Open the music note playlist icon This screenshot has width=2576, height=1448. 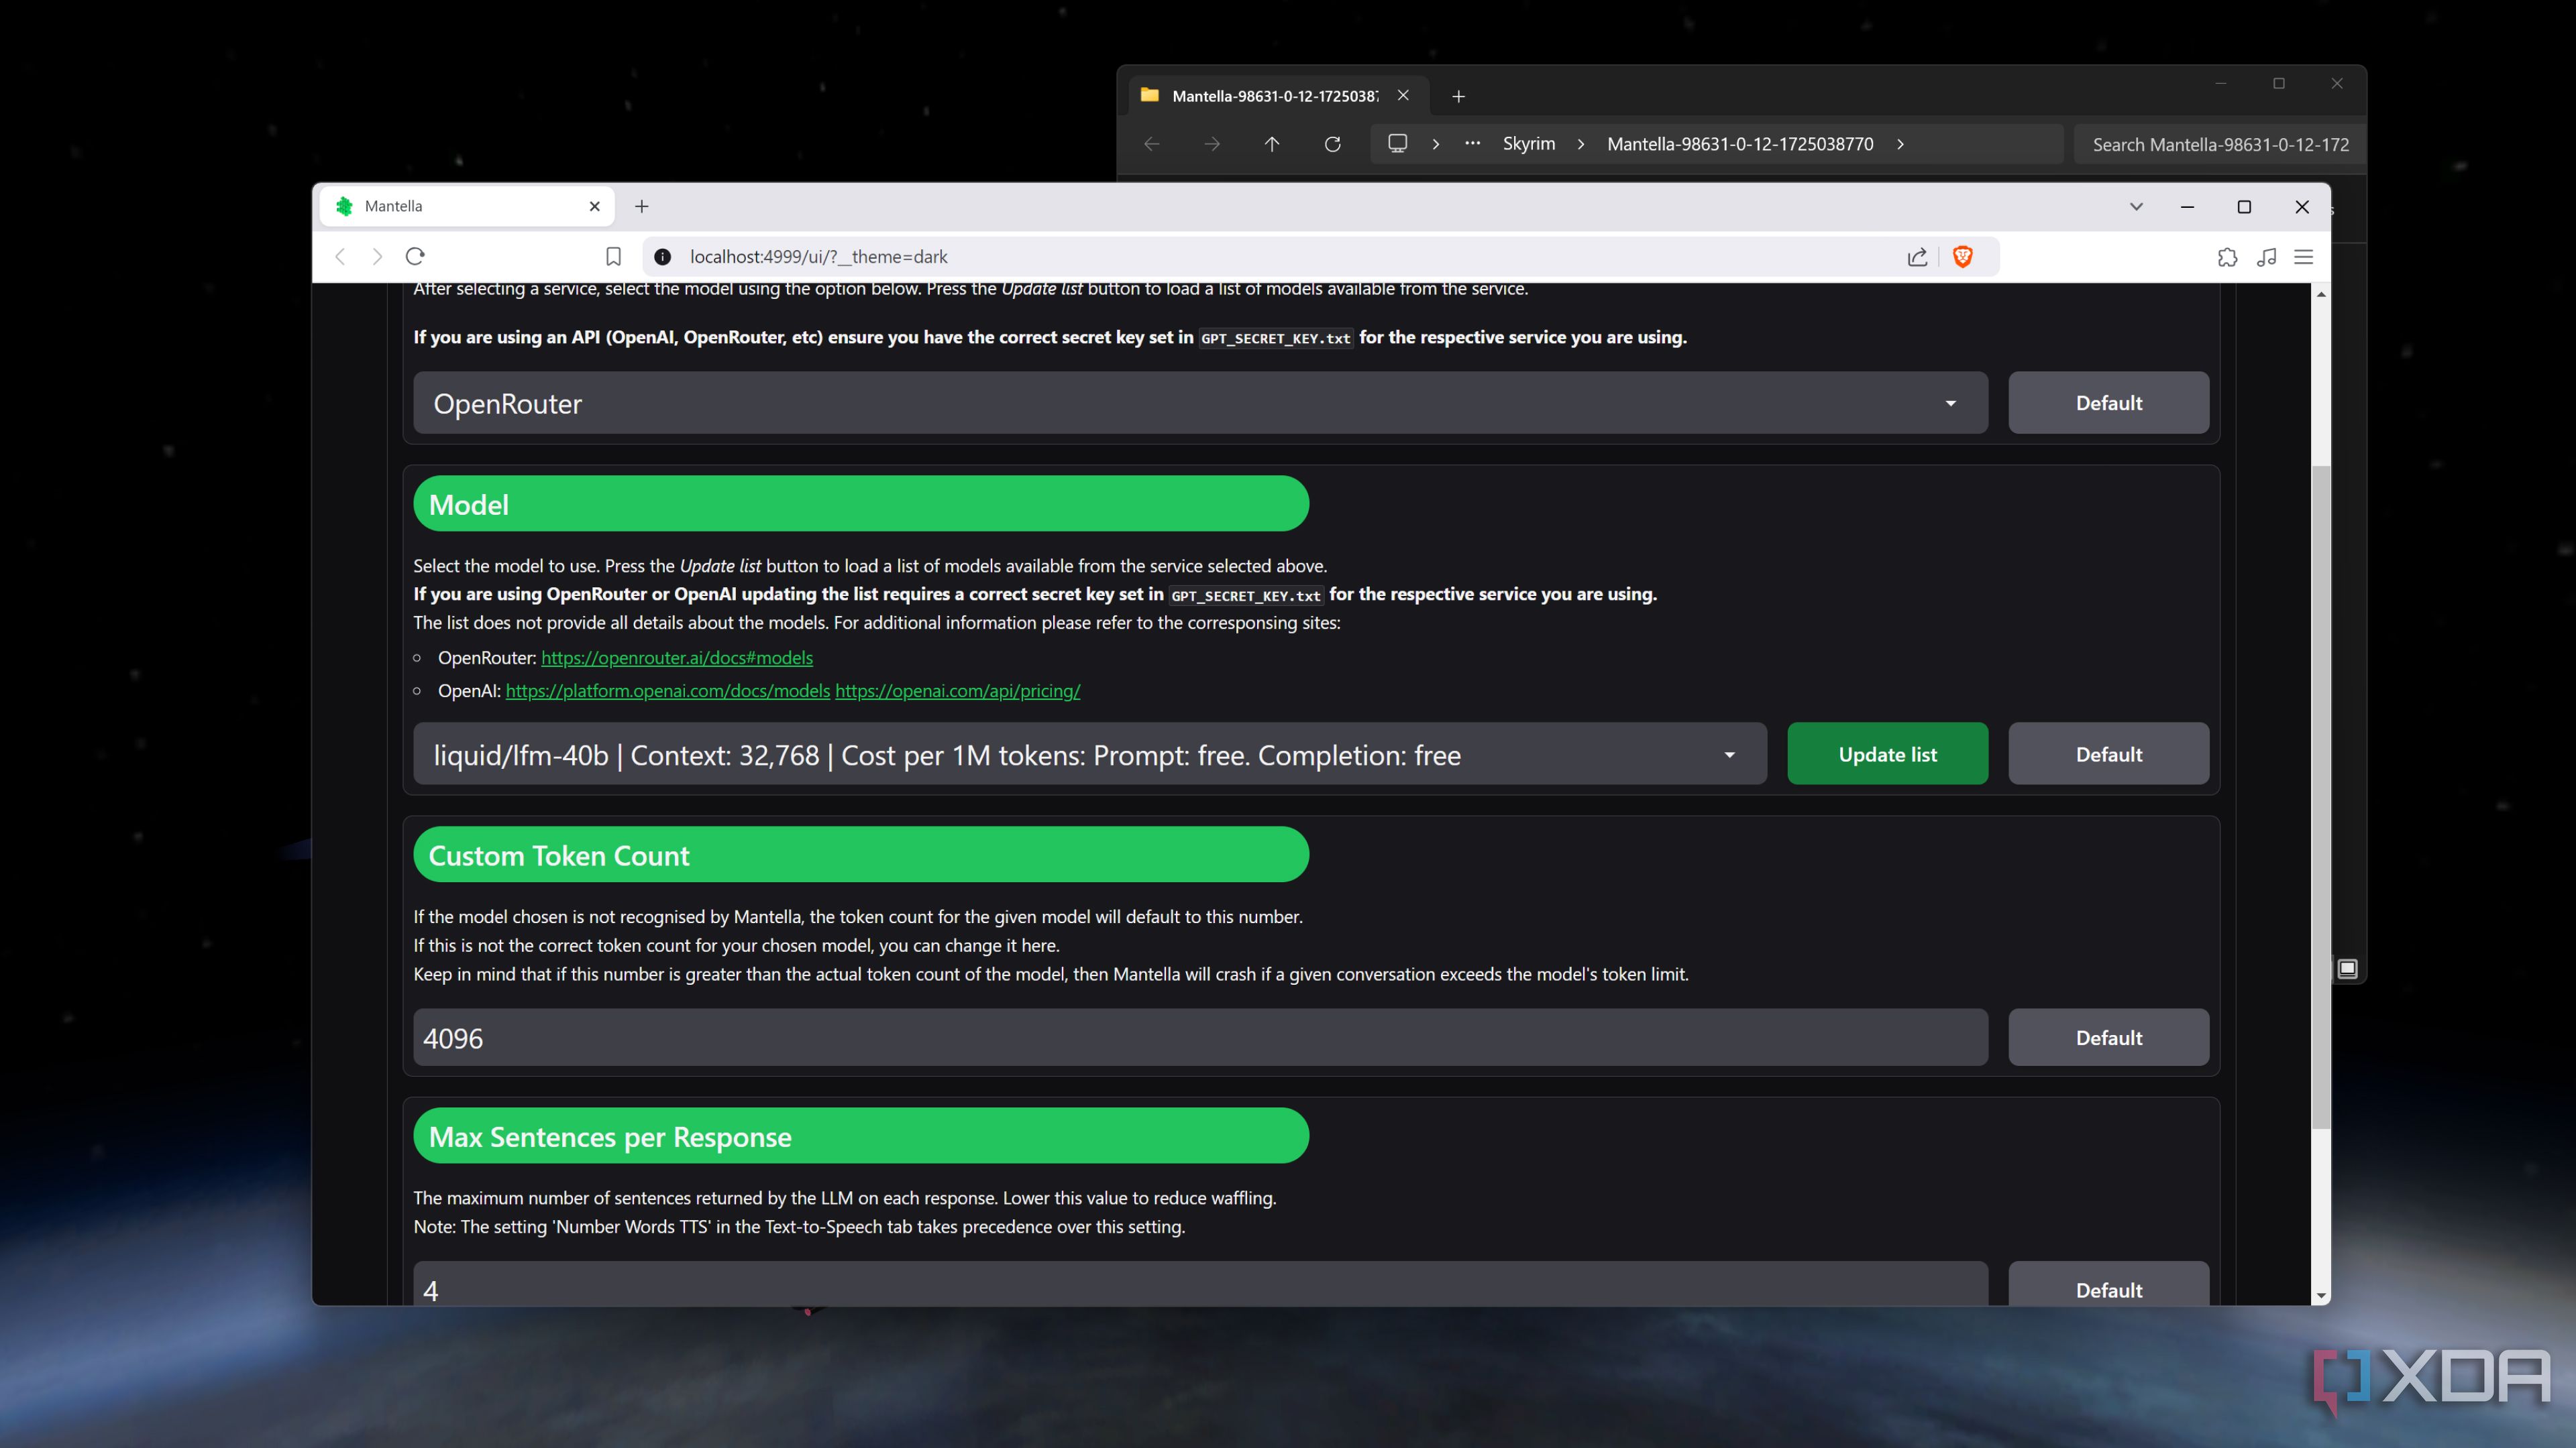click(2266, 257)
